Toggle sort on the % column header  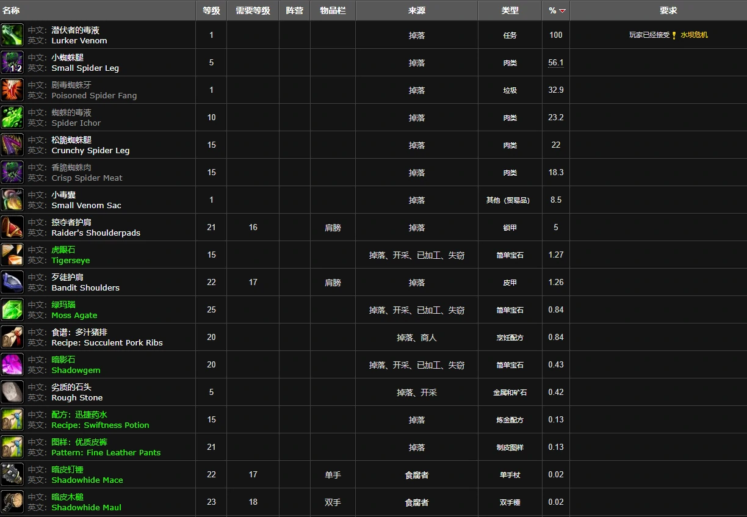(x=556, y=10)
